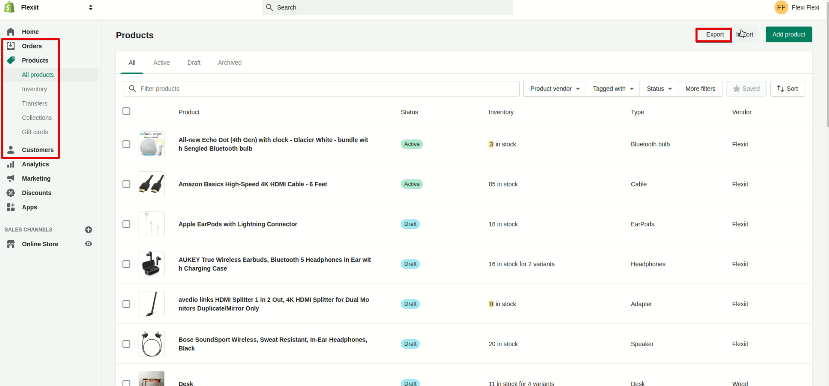
Task: Click the AUKEY earbuds product thumbnail
Action: pos(151,264)
